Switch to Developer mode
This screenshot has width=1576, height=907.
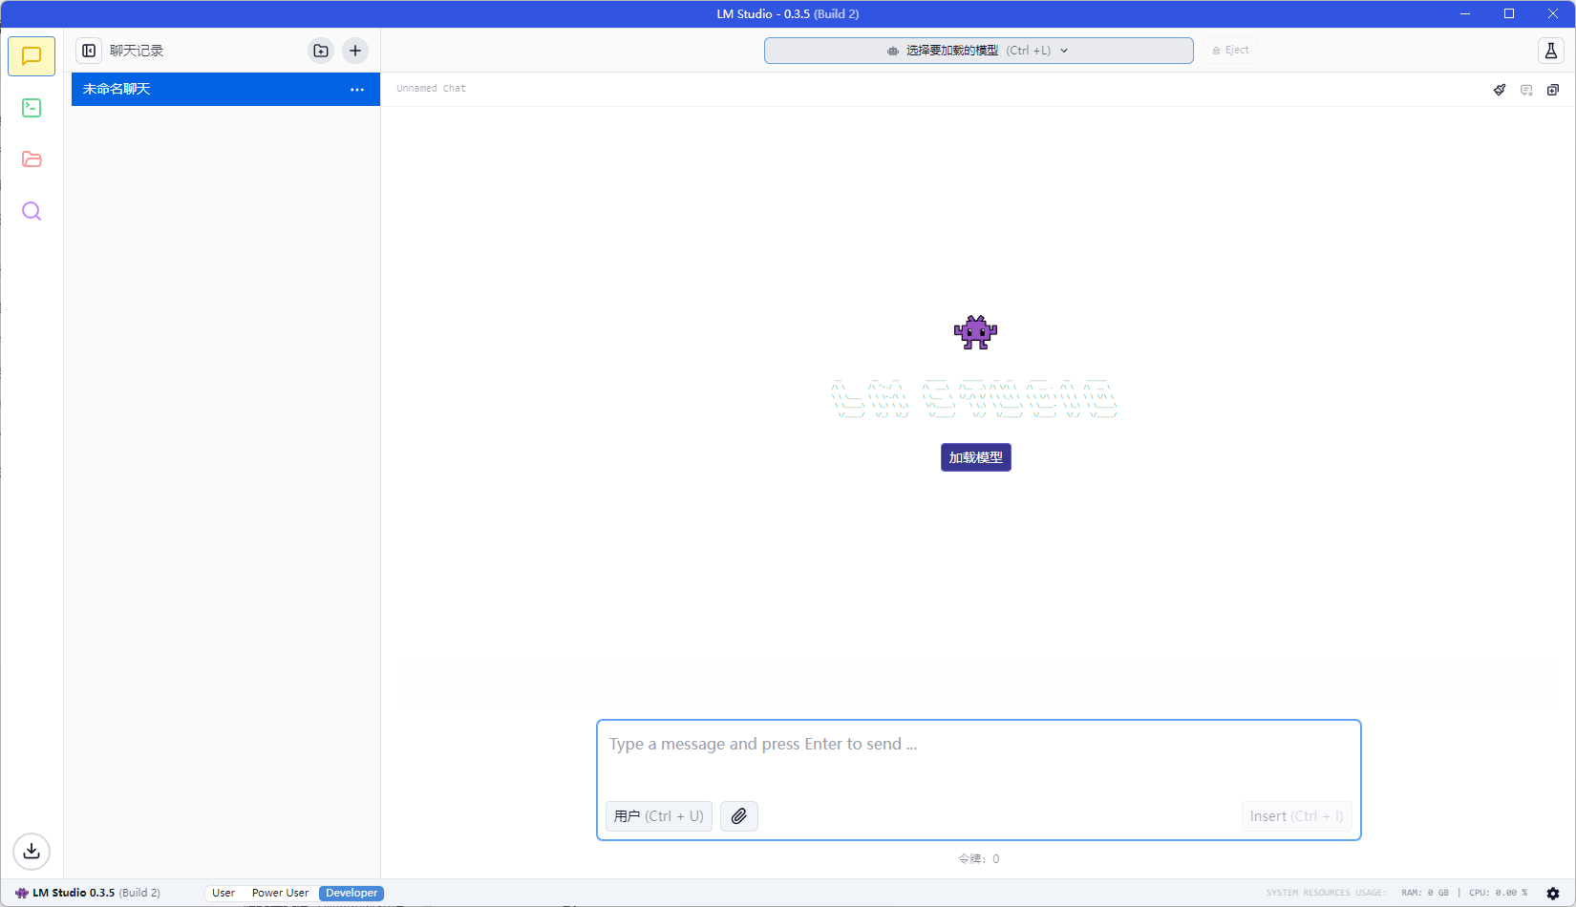[351, 894]
